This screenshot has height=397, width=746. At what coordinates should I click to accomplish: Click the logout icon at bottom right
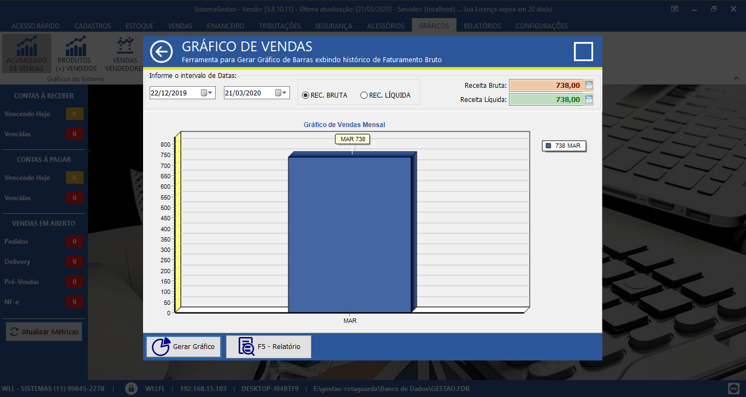pos(734,388)
